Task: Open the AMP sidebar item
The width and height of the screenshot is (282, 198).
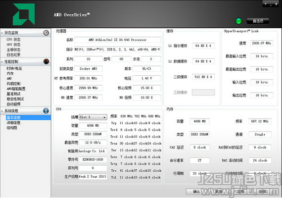Action: (x=9, y=79)
